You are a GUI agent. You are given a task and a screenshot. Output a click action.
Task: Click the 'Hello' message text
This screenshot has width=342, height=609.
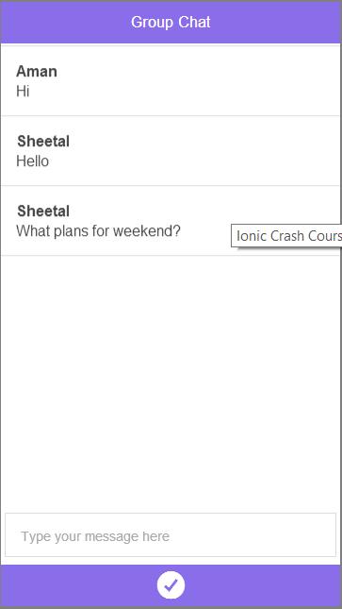pos(33,161)
